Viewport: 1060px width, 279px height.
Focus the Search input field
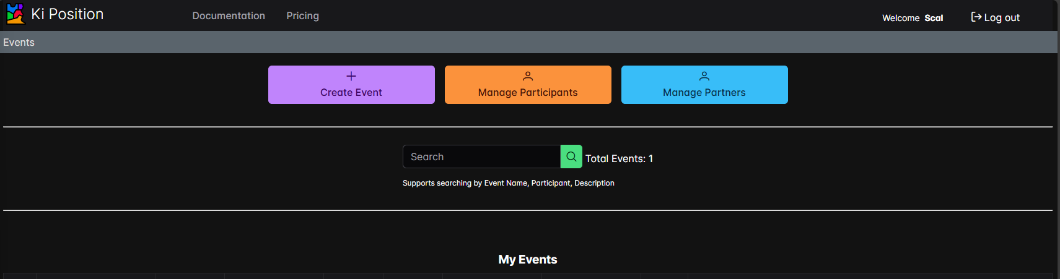[x=481, y=157]
